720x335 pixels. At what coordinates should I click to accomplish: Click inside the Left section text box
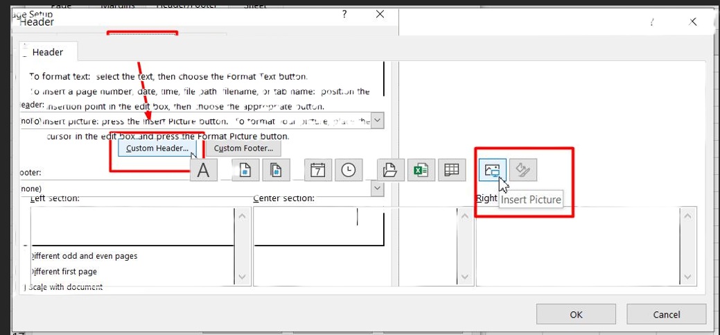click(x=132, y=246)
